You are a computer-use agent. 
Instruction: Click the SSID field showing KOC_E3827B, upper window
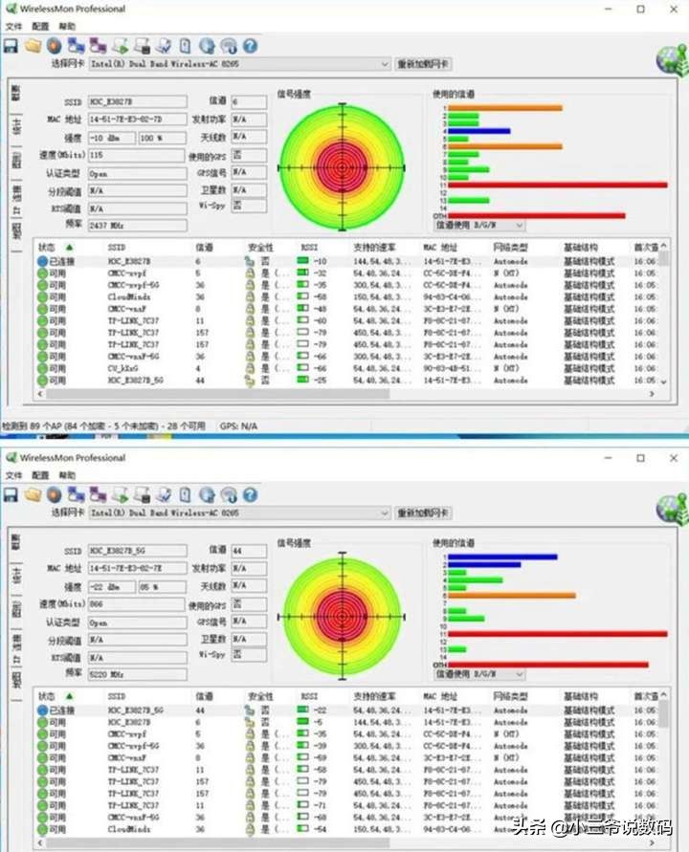[137, 101]
